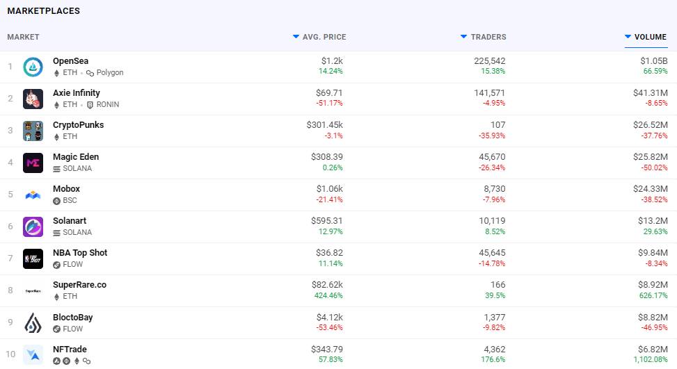The image size is (677, 369).
Task: Click the Axie Infinity logo icon
Action: coord(33,99)
